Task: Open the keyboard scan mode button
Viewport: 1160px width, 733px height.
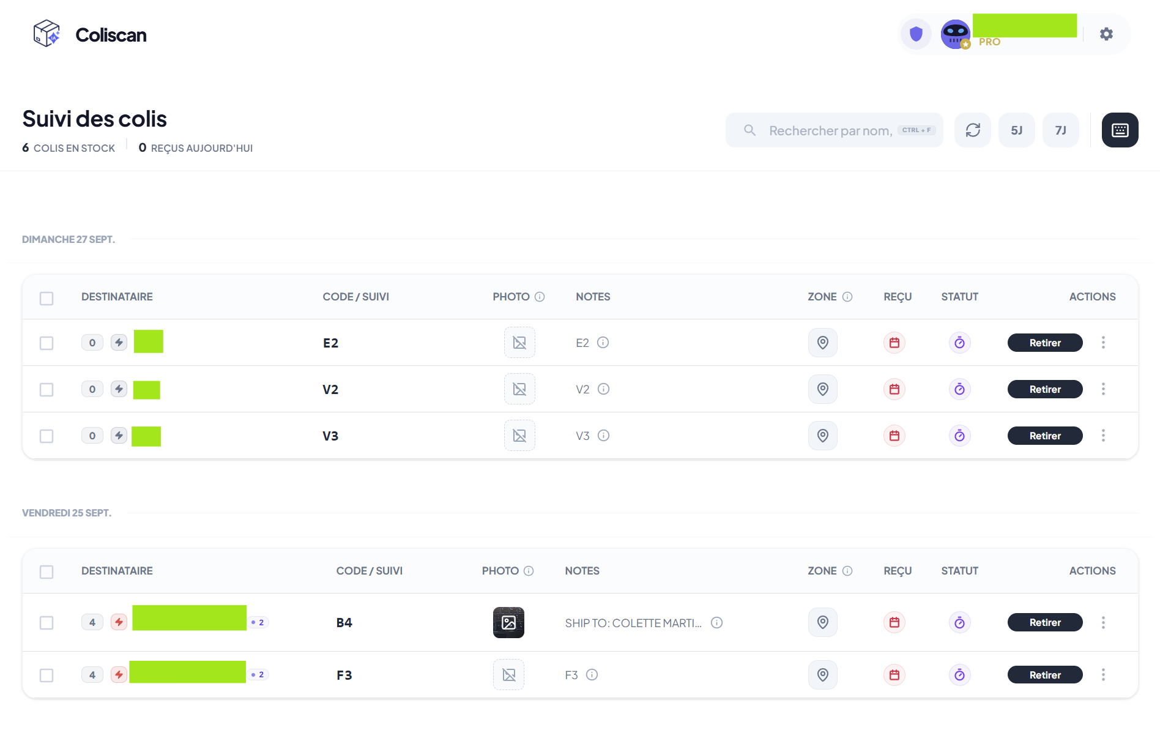Action: [1120, 130]
